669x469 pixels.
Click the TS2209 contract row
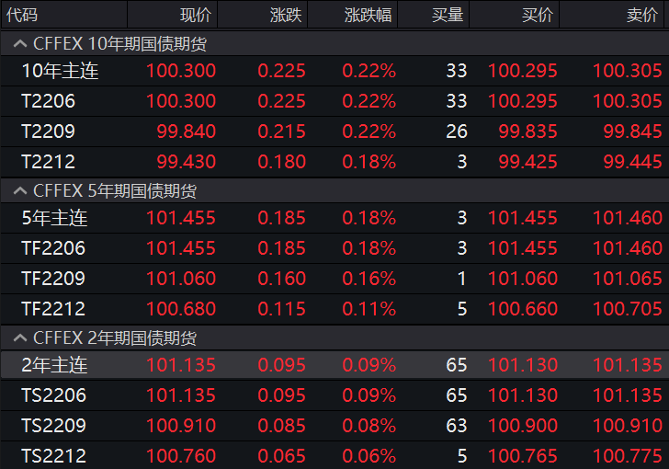coord(53,426)
